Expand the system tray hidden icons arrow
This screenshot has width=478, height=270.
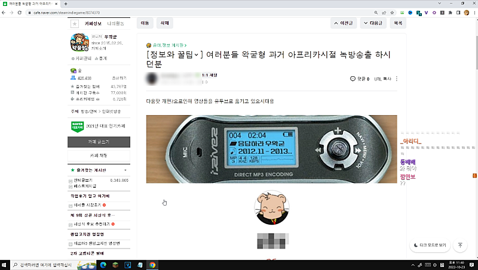point(413,265)
